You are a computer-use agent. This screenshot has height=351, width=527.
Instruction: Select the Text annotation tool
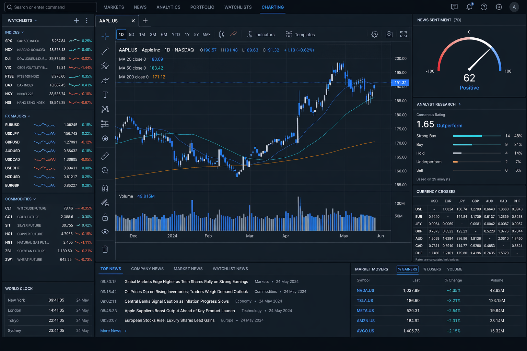click(x=105, y=94)
